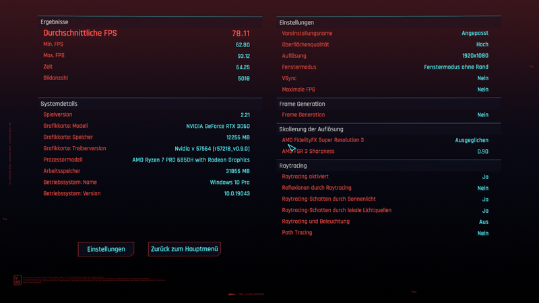
Task: Click the V 85 logo icon
Action: [x=18, y=279]
